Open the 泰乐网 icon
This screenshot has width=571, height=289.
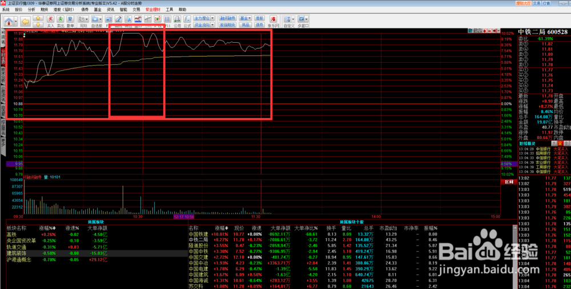point(274,21)
